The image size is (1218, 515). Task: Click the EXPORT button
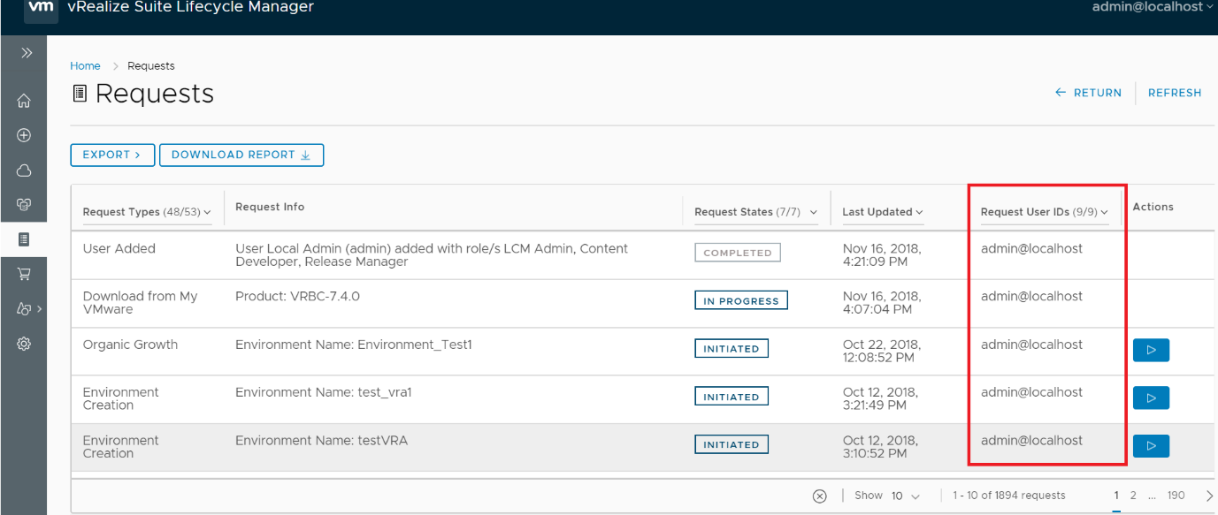(112, 155)
